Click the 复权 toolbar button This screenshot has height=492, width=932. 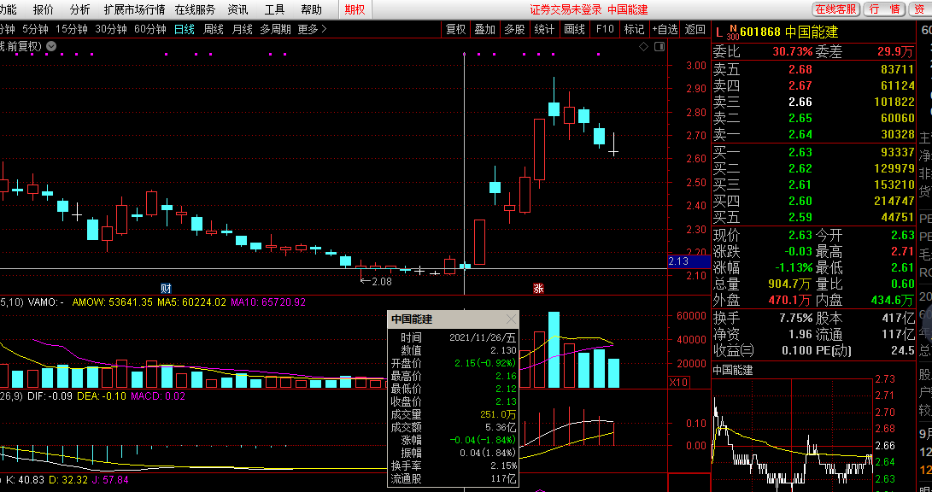tap(456, 29)
